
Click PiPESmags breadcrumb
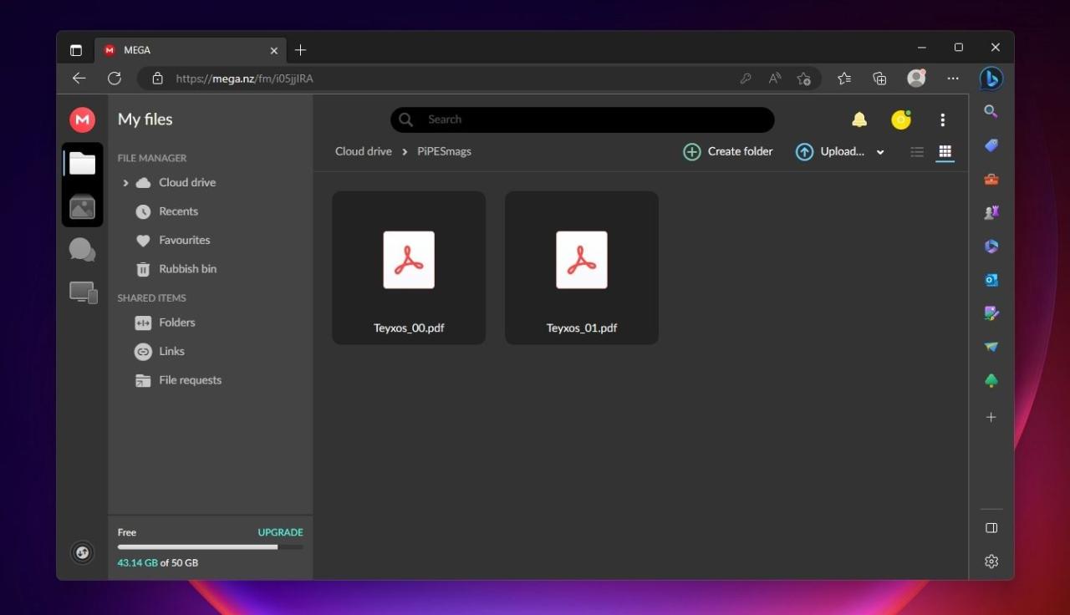pyautogui.click(x=445, y=151)
